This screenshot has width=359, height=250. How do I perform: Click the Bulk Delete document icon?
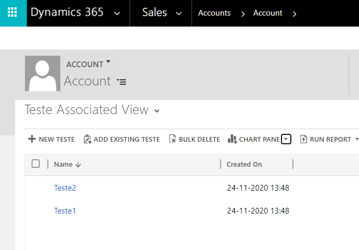tap(172, 139)
